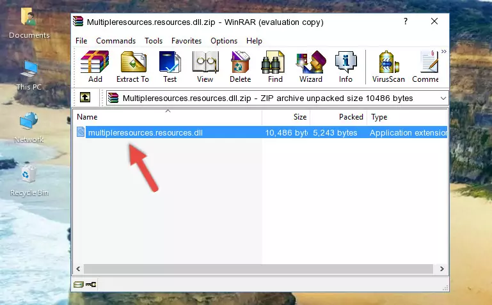Click the horizontal scrollbar thumb
The height and width of the screenshot is (305, 492).
pyautogui.click(x=258, y=269)
